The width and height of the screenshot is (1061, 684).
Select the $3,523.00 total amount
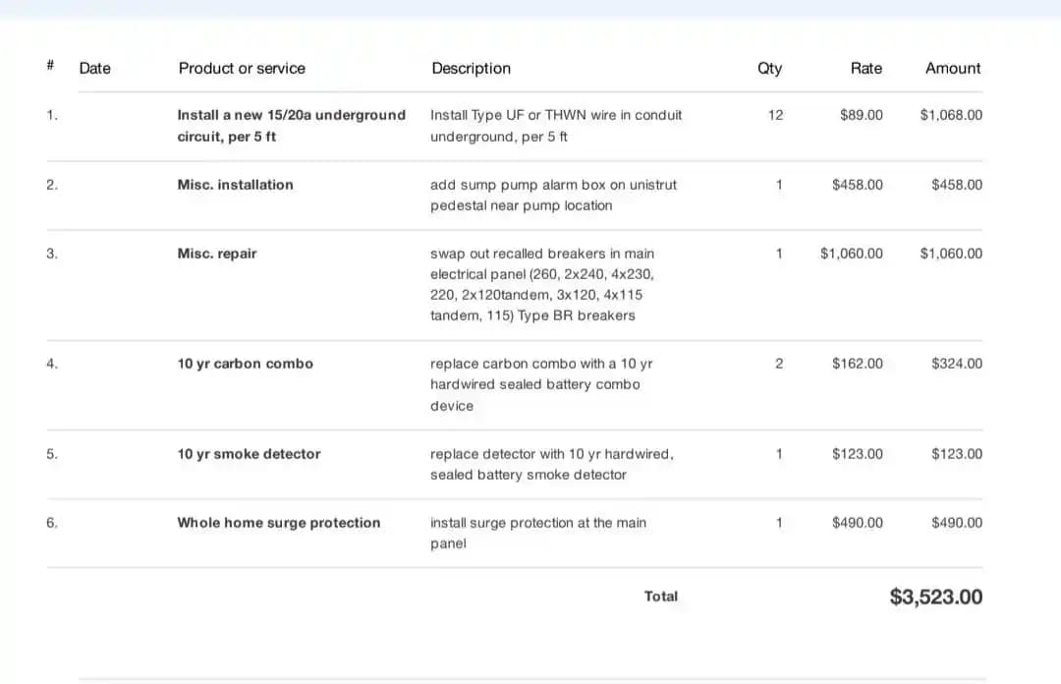935,597
